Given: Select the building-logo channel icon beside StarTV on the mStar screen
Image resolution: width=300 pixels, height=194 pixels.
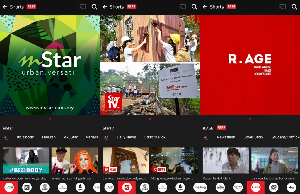Looking at the screenshot, I should [x=45, y=187].
